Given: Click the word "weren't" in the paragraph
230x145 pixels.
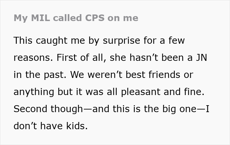Looking at the screenshot, I should click(105, 75).
